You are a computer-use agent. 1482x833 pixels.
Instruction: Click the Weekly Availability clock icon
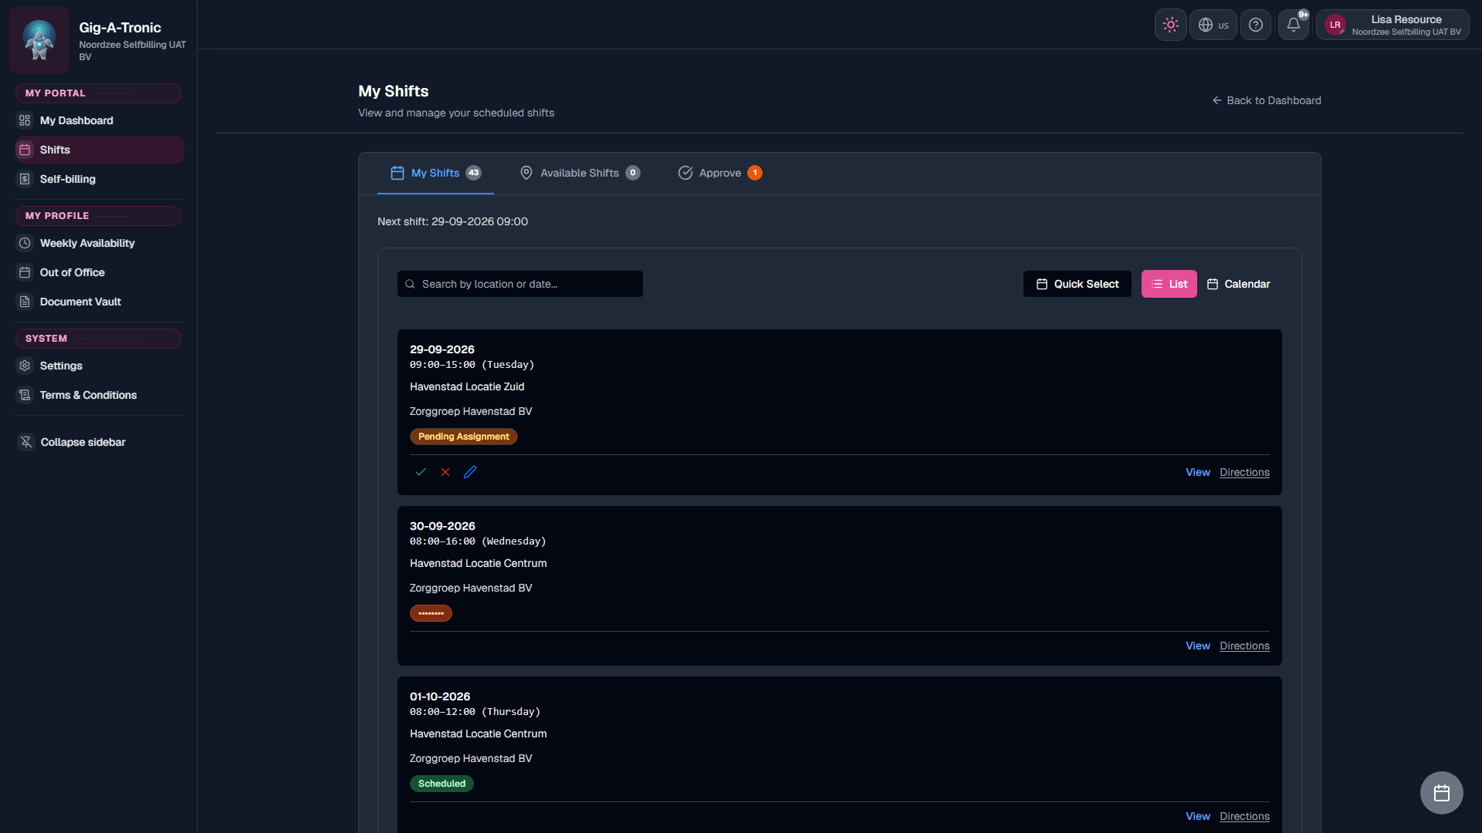25,243
